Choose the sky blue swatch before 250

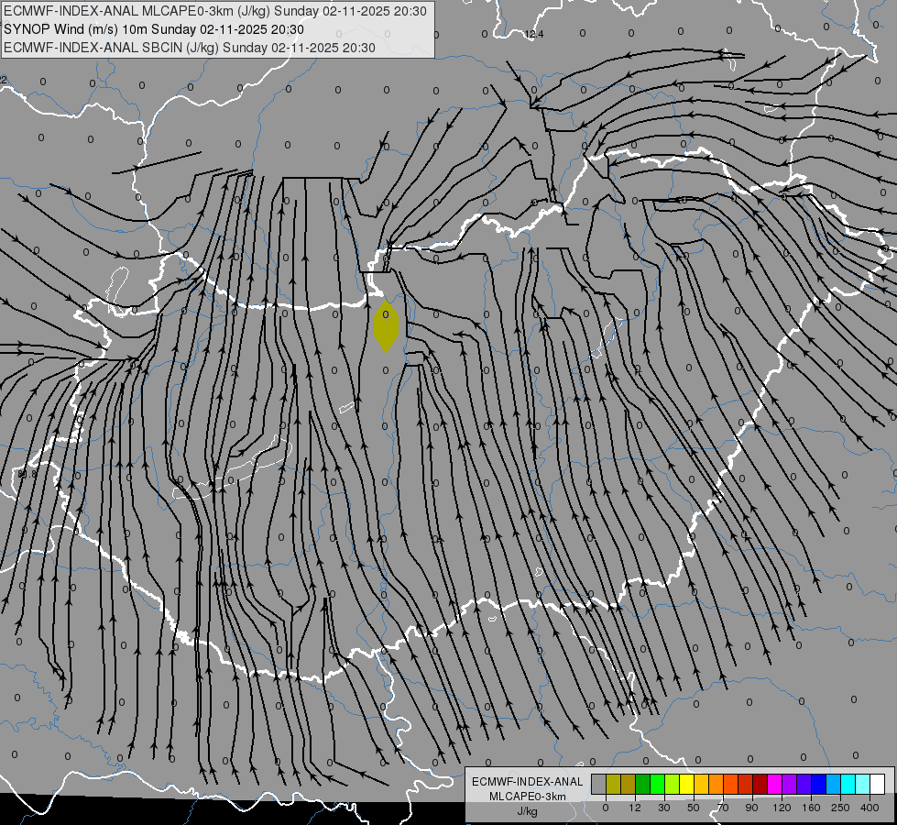point(834,784)
